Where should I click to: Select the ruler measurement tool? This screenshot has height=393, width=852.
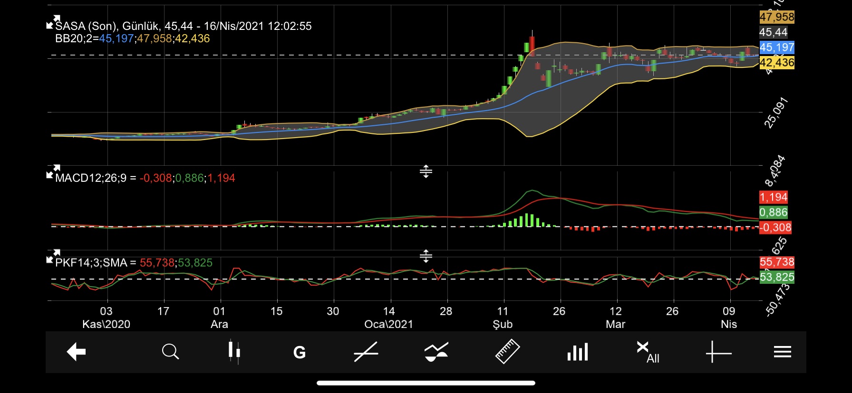[507, 352]
